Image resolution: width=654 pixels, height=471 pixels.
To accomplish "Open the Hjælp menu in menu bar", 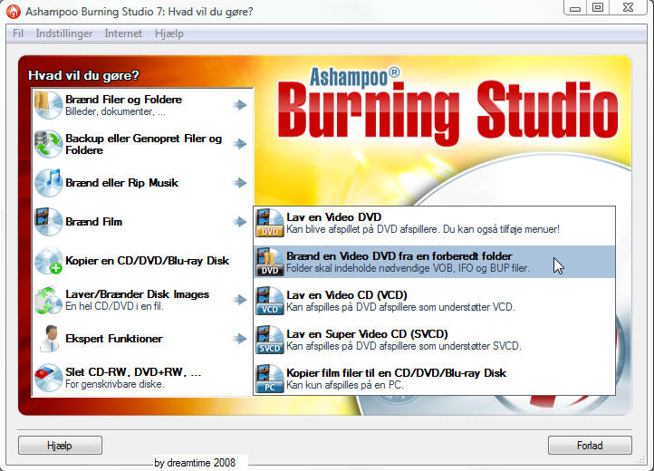I will click(168, 34).
